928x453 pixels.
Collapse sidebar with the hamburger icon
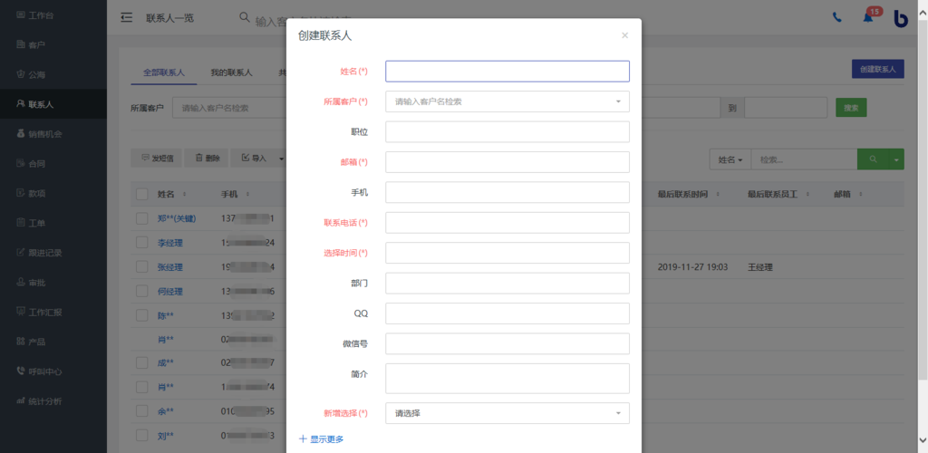125,18
